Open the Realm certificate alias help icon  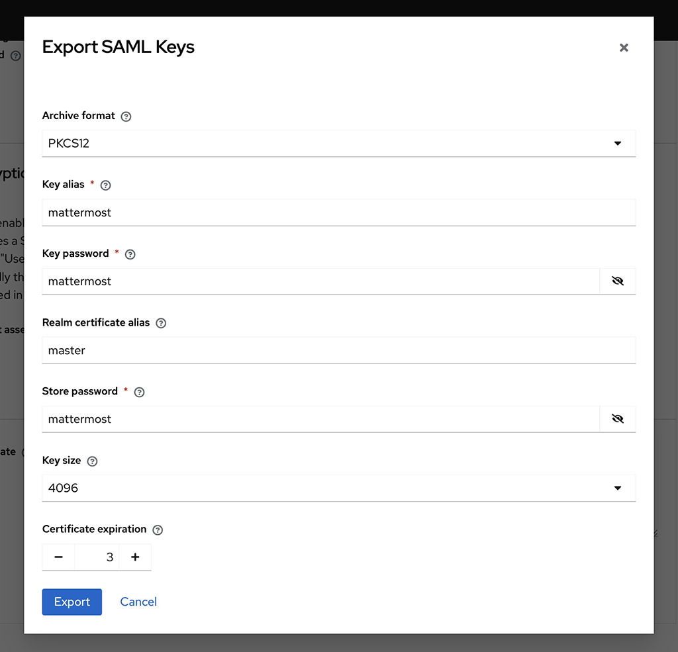(160, 323)
